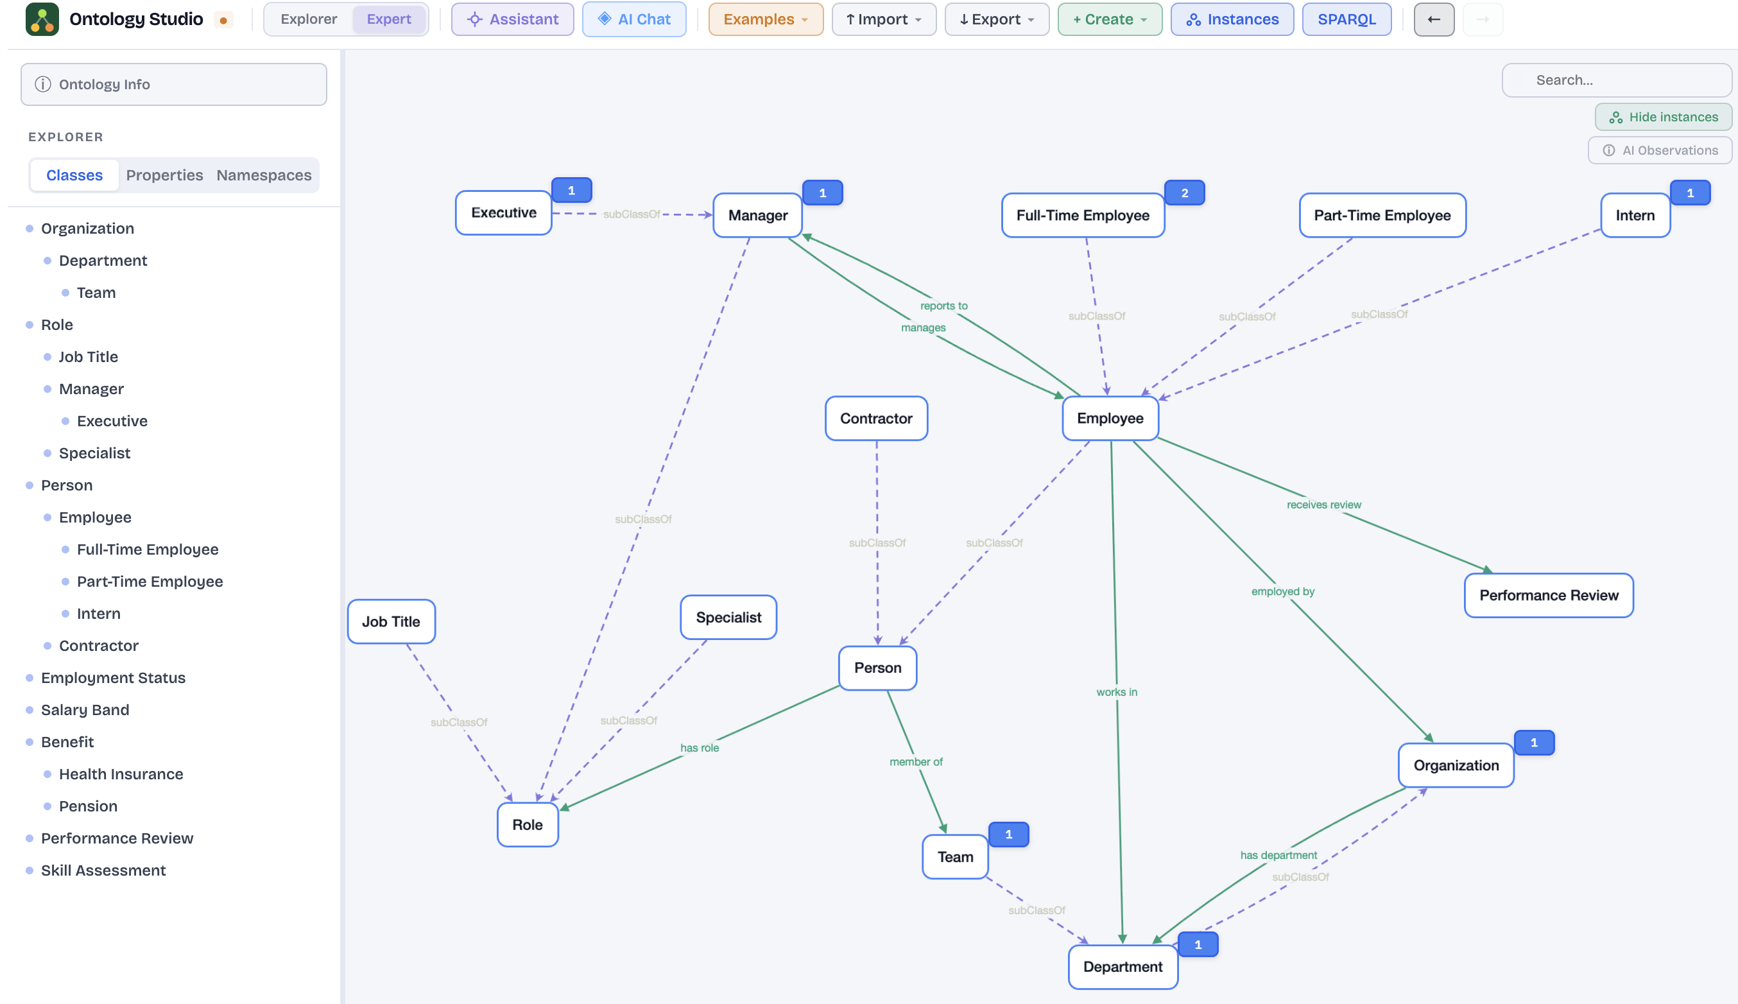The width and height of the screenshot is (1738, 1004).
Task: Open the Create dropdown menu
Action: tap(1110, 19)
